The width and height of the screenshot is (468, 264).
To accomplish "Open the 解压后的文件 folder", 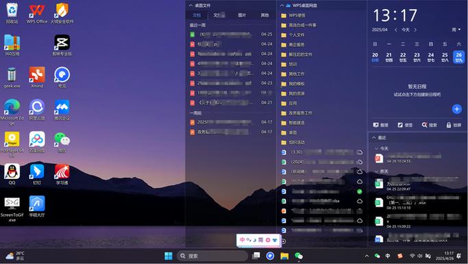I will tap(297, 54).
